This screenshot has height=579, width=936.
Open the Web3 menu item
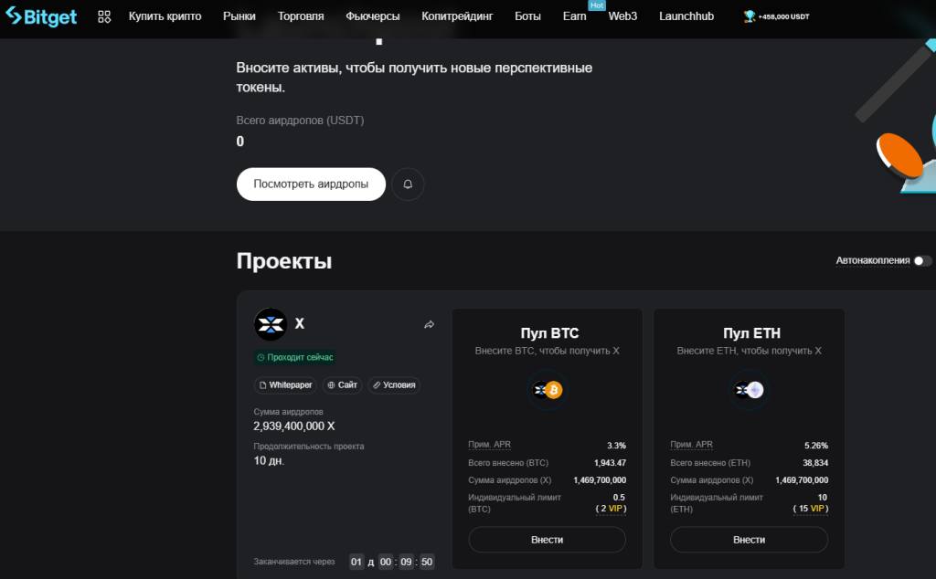622,16
